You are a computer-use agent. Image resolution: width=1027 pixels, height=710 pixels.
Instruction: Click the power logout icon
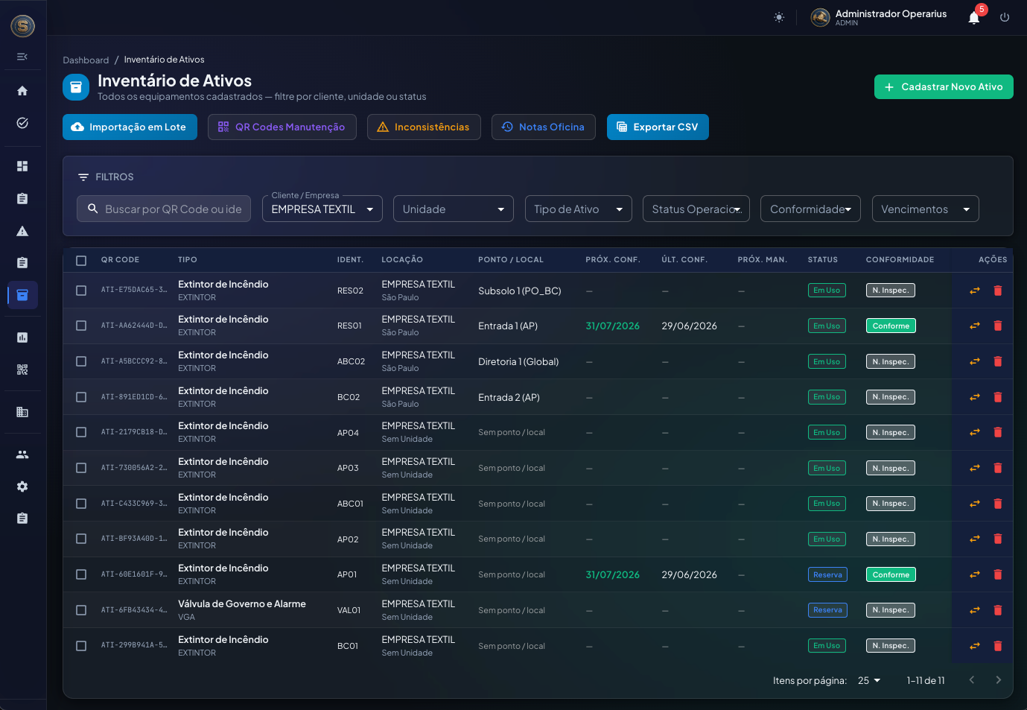click(1005, 17)
